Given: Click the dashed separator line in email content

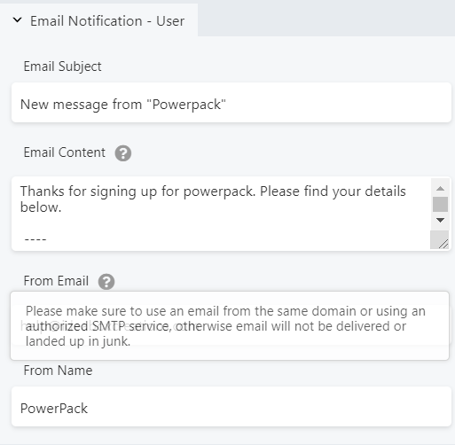Looking at the screenshot, I should click(x=35, y=239).
